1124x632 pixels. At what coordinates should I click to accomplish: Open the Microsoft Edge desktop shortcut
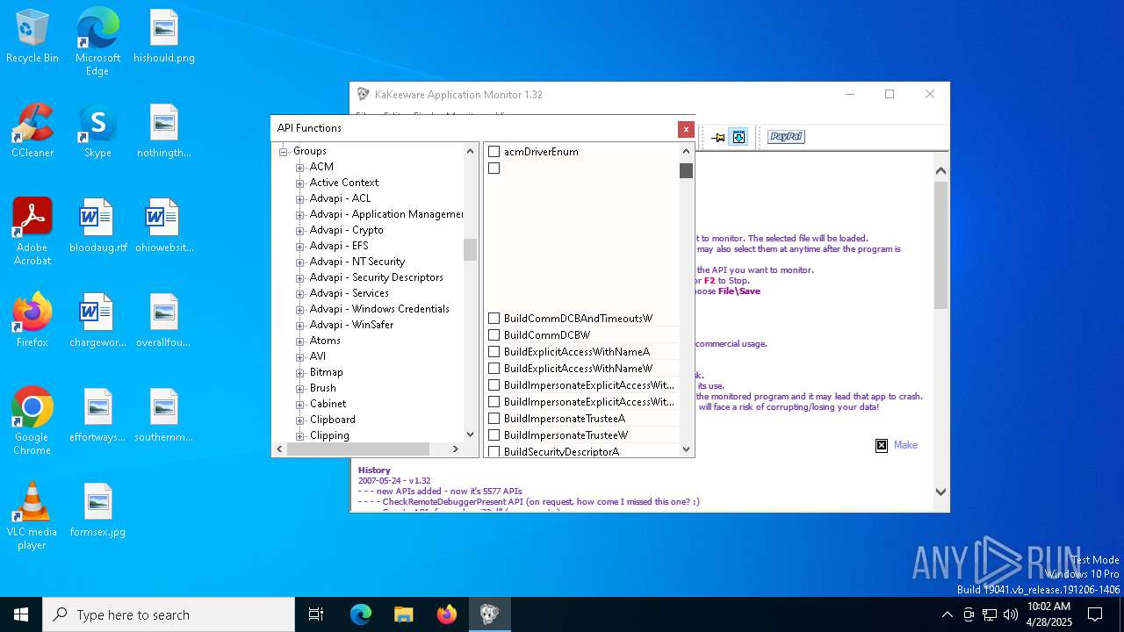coord(97,42)
